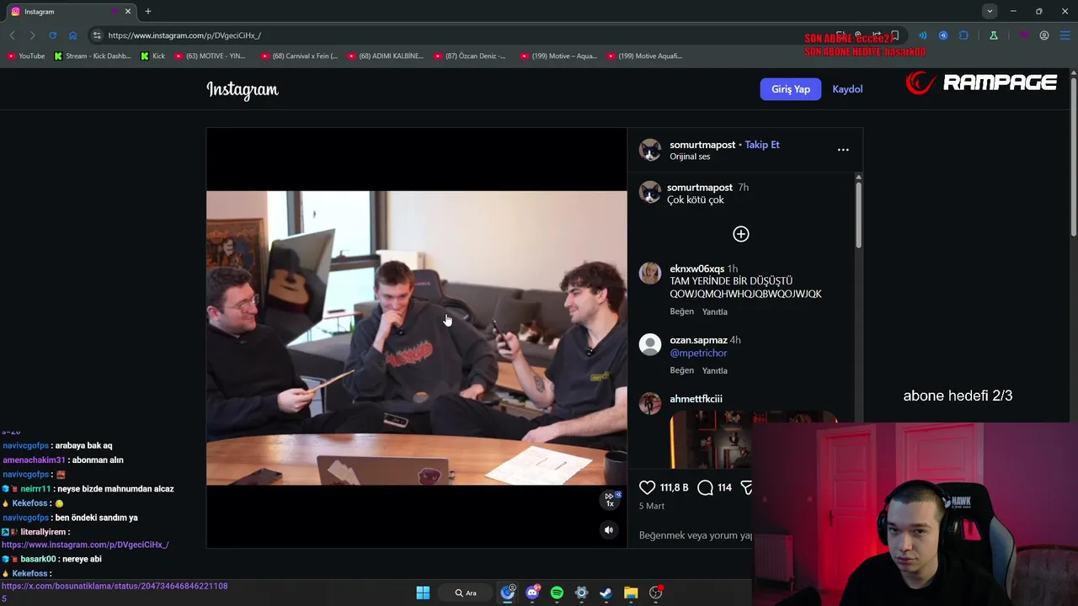Open somurtmapost profile avatar in header
The height and width of the screenshot is (606, 1078).
(x=650, y=150)
